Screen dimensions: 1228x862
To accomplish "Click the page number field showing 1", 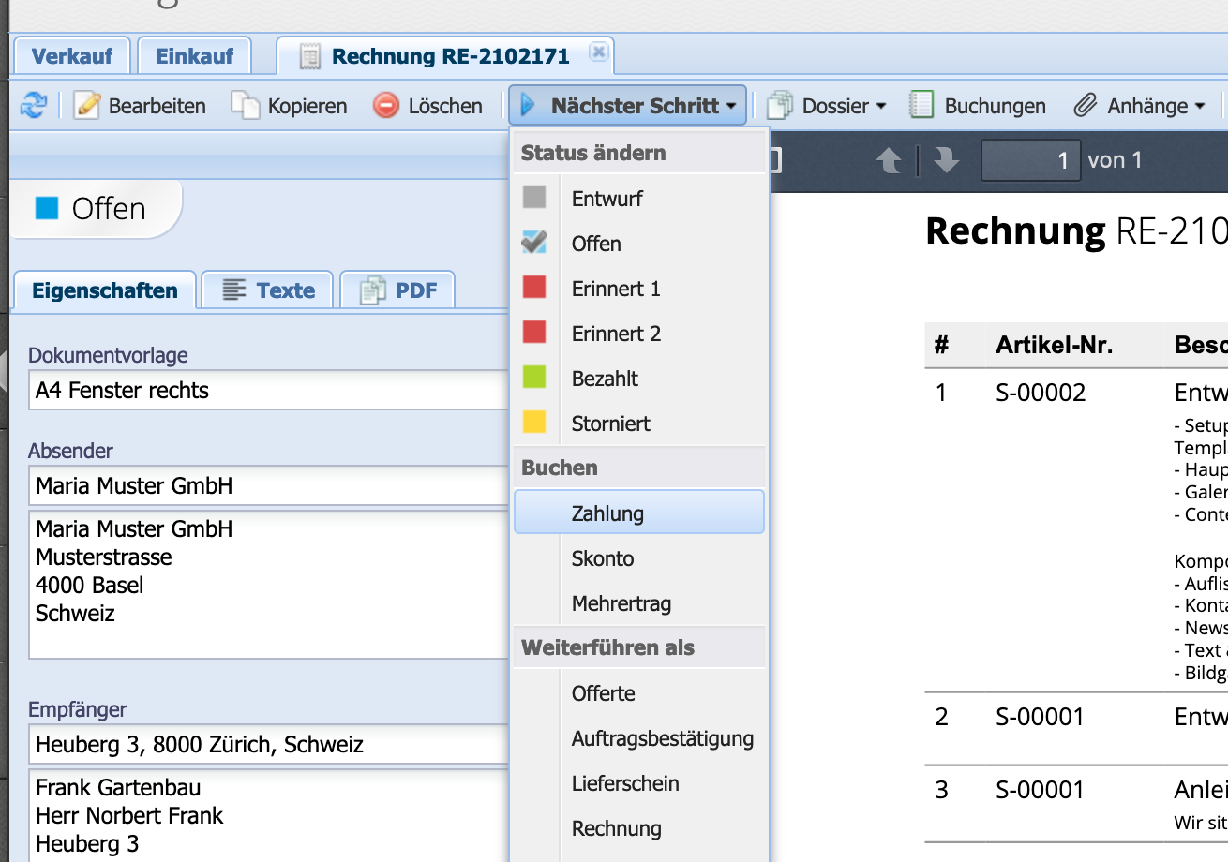I will click(x=1031, y=159).
